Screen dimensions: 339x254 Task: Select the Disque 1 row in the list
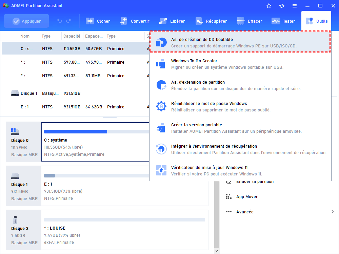pyautogui.click(x=76, y=93)
